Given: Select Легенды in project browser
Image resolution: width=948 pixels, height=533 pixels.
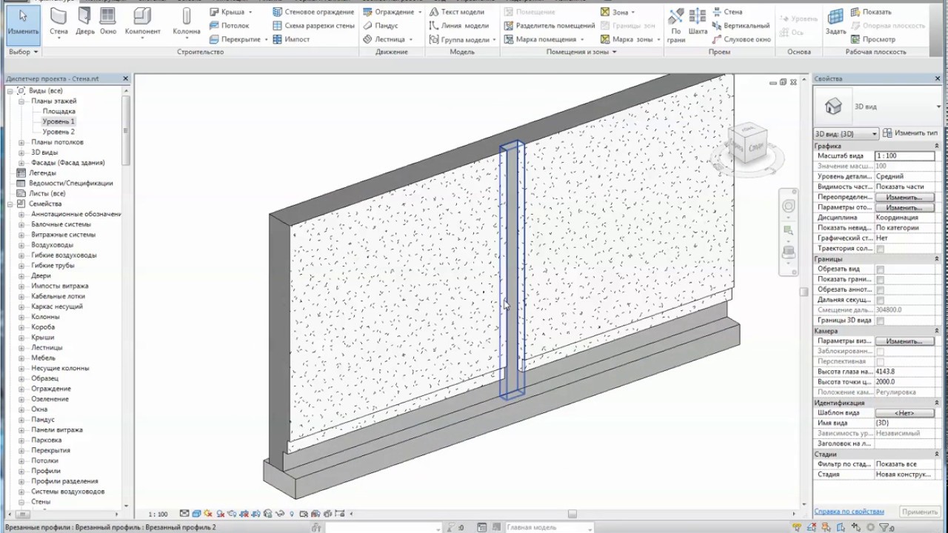Looking at the screenshot, I should 42,172.
